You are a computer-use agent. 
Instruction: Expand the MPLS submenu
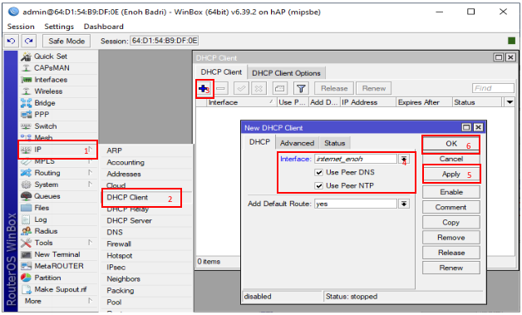(91, 161)
